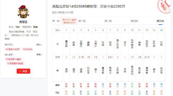Click home team 韩国 in match 2
The height and width of the screenshot is (96, 173).
pos(74,44)
